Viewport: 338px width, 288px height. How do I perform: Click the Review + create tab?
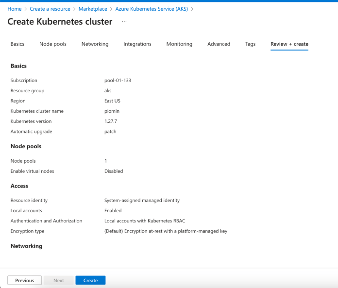[289, 44]
